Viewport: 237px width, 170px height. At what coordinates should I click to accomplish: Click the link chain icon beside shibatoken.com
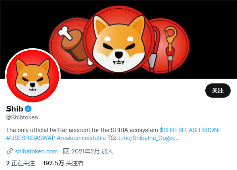pyautogui.click(x=10, y=151)
